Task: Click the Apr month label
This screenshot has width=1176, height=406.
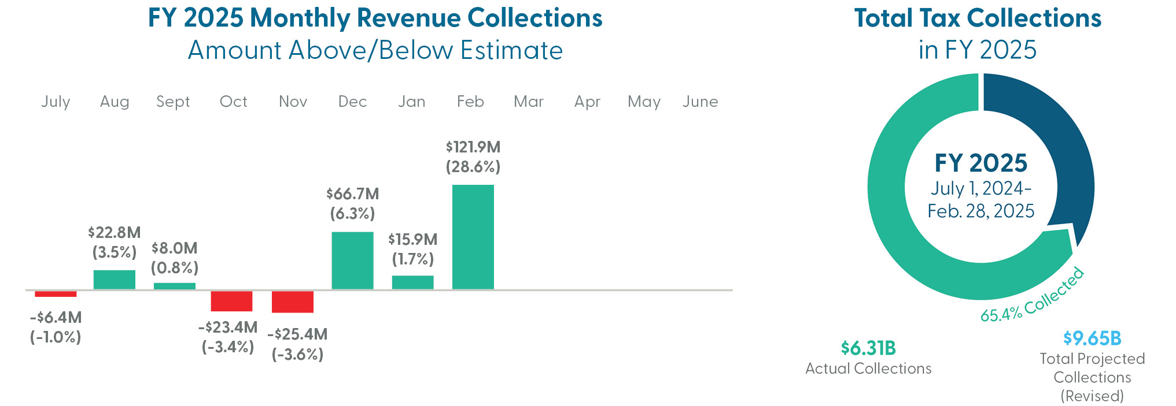Action: 587,102
